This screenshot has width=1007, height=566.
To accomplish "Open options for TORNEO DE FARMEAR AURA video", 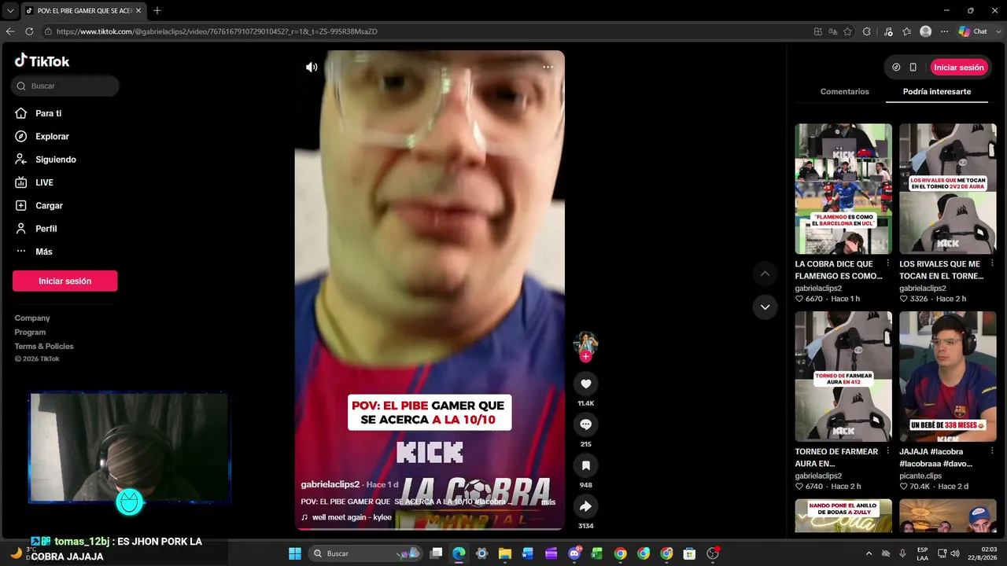I will point(888,452).
